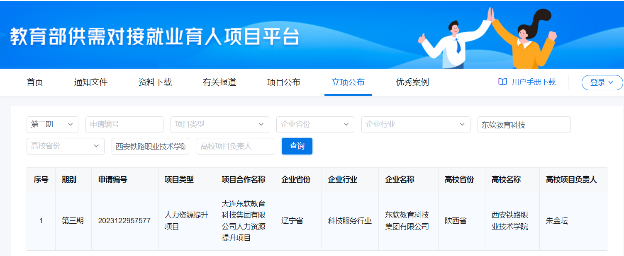Click the 用户手册下载 link

click(x=534, y=82)
